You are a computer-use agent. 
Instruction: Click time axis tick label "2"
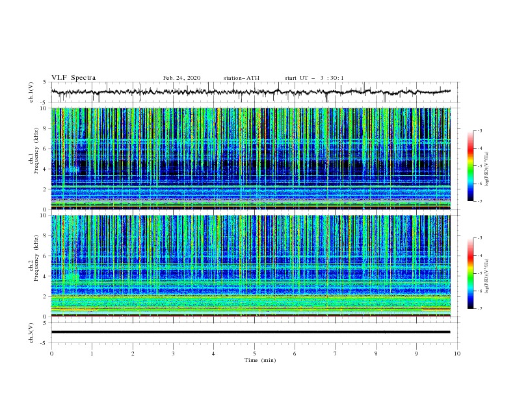[x=133, y=354]
